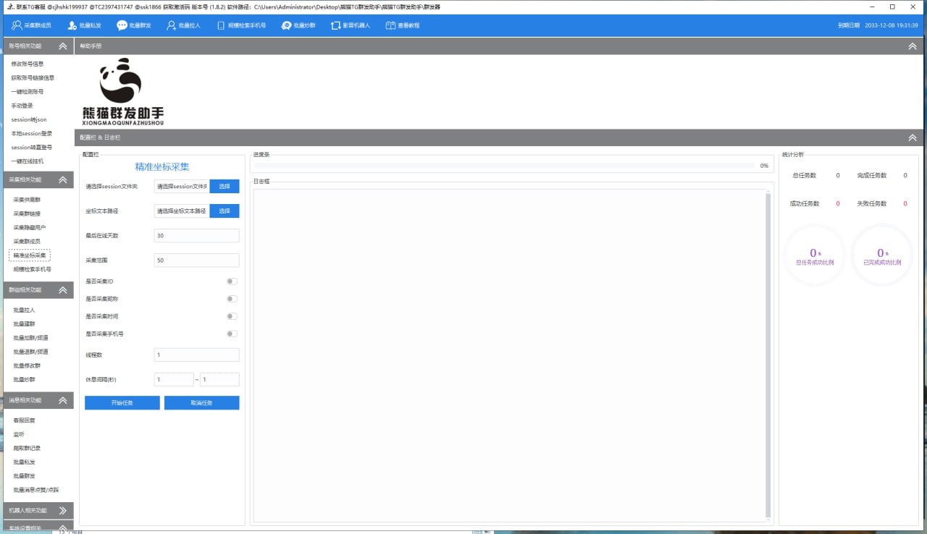Click the 采集群成员 toolbar icon
This screenshot has width=927, height=534.
[x=17, y=25]
